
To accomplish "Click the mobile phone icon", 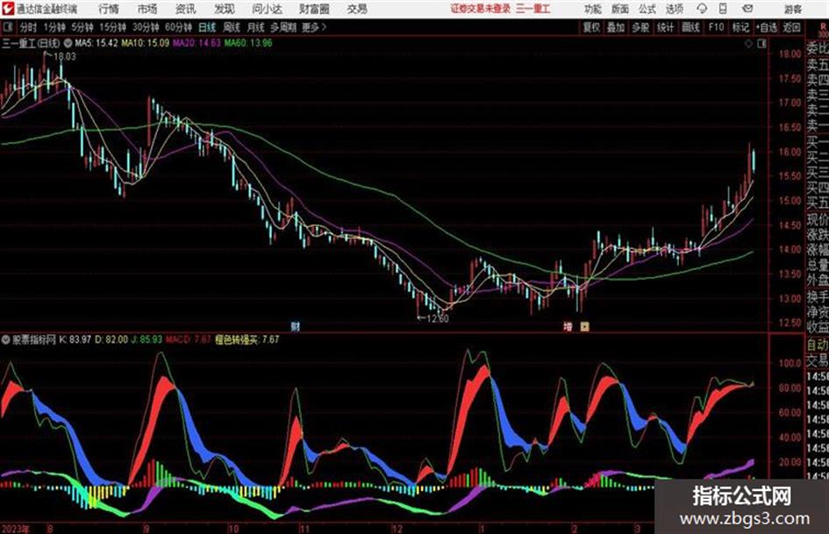I will point(723,9).
